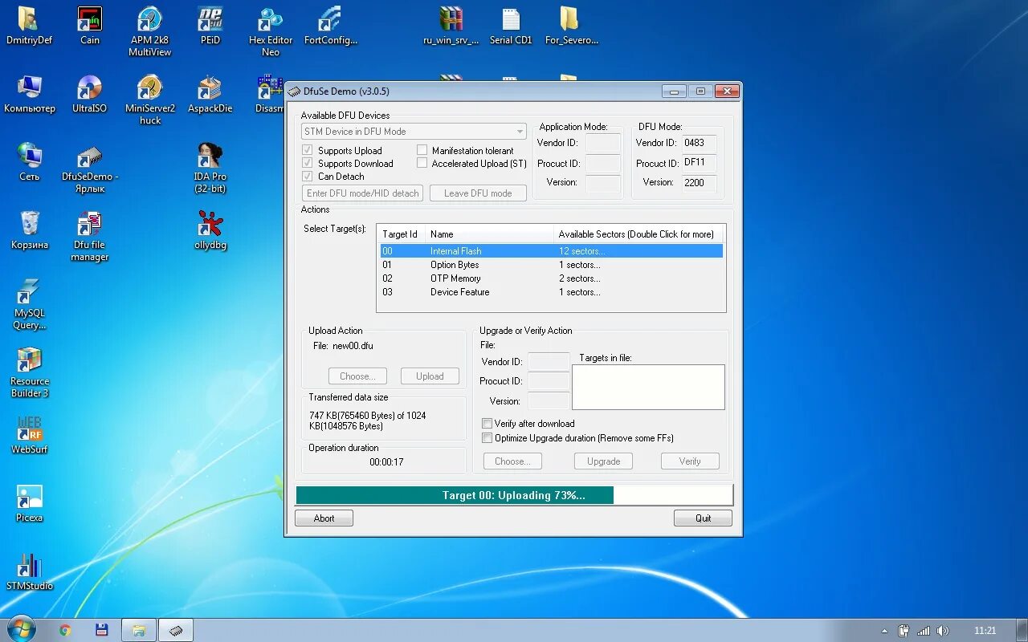1028x642 pixels.
Task: Select the Device Feature target row
Action: (x=551, y=292)
